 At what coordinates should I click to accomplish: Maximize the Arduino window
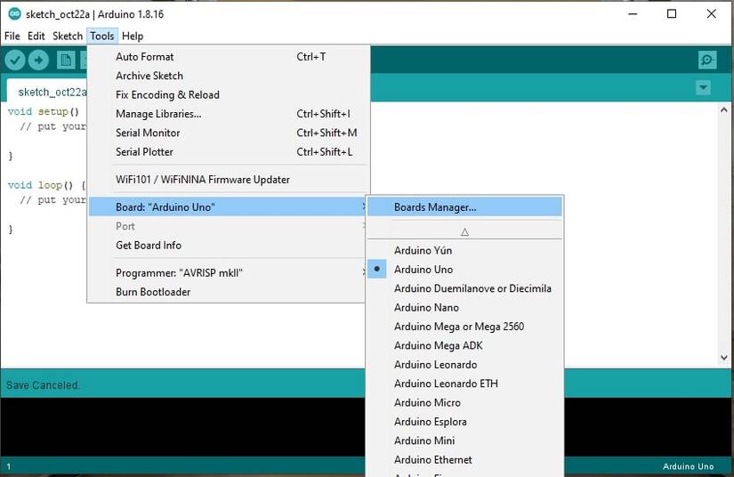pyautogui.click(x=672, y=14)
